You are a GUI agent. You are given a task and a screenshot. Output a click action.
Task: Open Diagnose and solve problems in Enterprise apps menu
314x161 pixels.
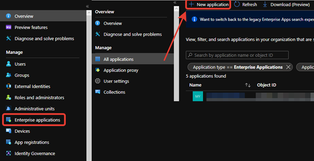pyautogui.click(x=132, y=34)
